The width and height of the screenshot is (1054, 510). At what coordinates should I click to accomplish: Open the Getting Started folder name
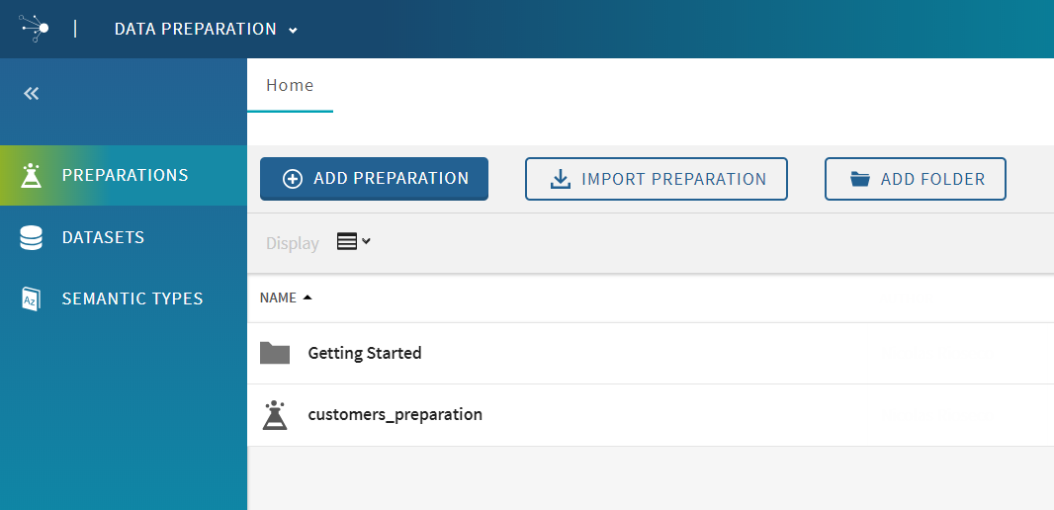click(365, 353)
